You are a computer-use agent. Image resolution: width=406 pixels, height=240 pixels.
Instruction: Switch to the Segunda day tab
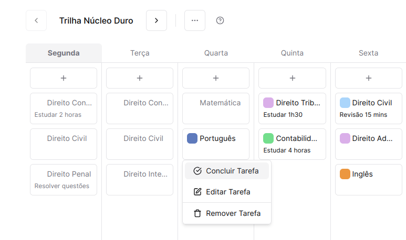pos(64,53)
